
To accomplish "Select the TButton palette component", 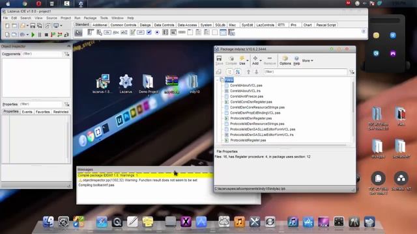I will click(x=108, y=32).
